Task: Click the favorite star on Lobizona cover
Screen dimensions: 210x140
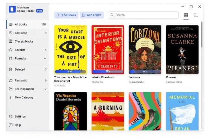Action: pyautogui.click(x=133, y=29)
